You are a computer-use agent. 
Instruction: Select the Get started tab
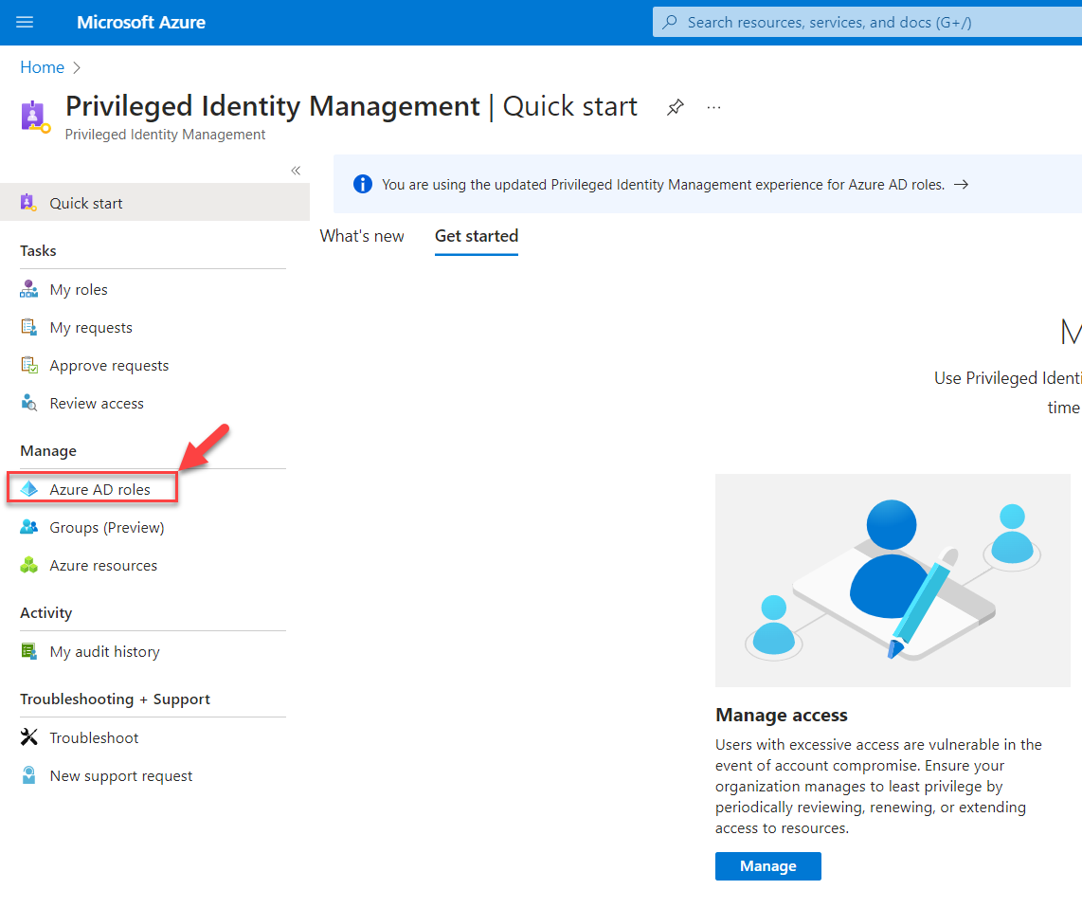tap(476, 236)
